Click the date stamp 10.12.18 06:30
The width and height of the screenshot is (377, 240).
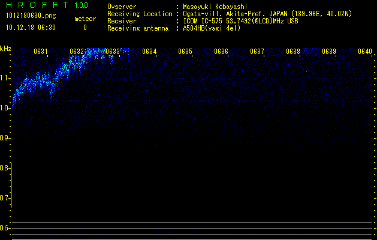[x=31, y=28]
